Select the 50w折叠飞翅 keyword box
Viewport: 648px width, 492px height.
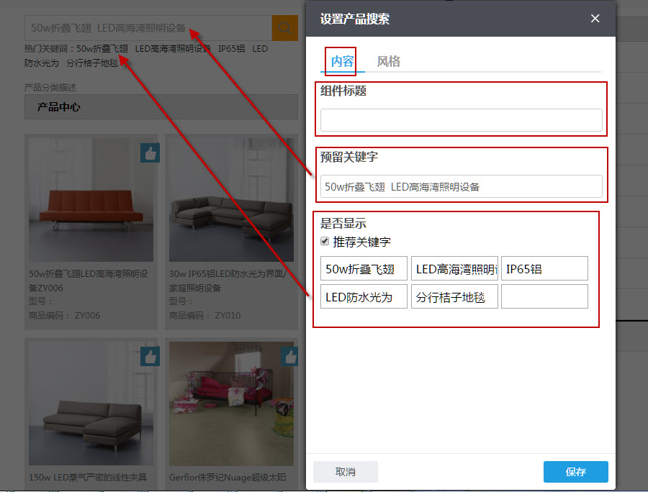point(364,268)
